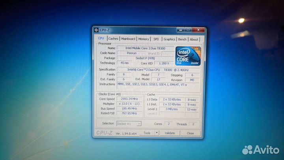Viewport: 284px width, 160px height.
Task: Click the Code Name value Penryn
Action: click(132, 53)
